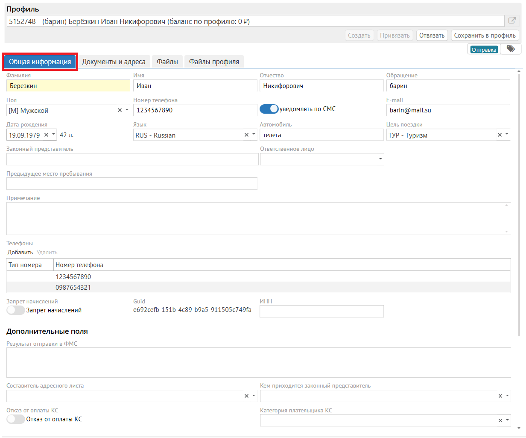Screen dimensions: 526x438
Task: Clear birth date using X icon
Action: click(47, 135)
